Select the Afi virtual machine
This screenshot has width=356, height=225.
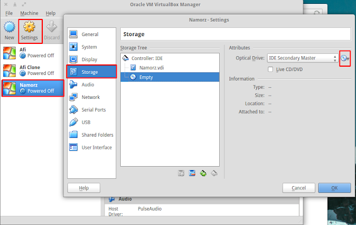tap(32, 53)
